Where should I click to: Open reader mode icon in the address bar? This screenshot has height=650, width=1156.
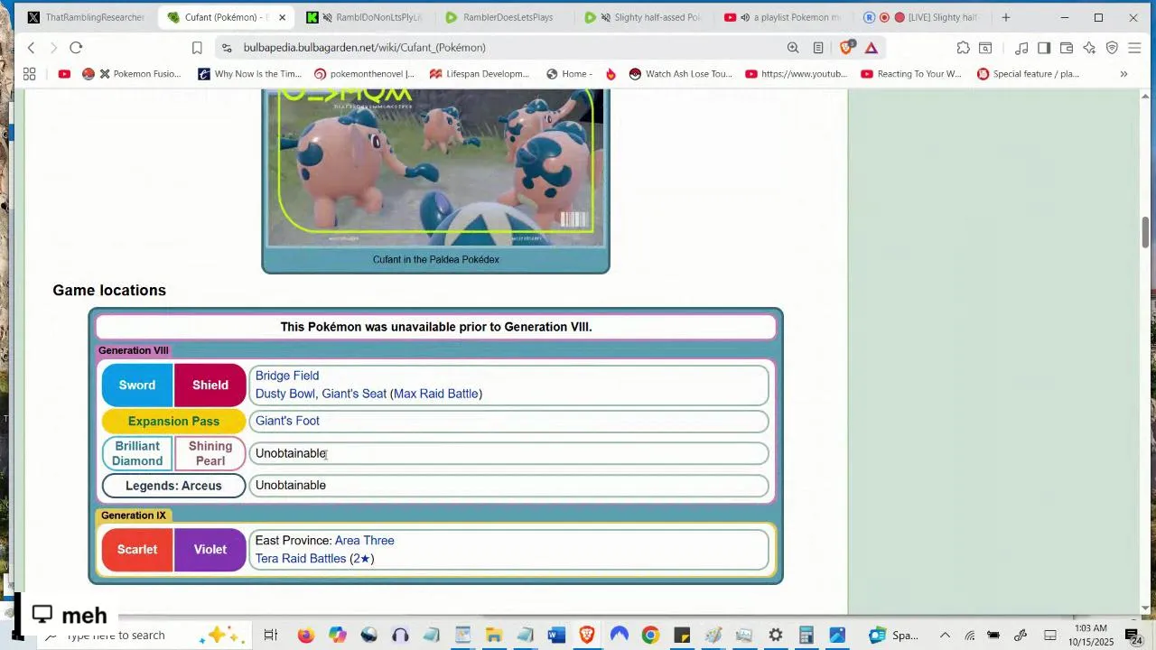(818, 48)
